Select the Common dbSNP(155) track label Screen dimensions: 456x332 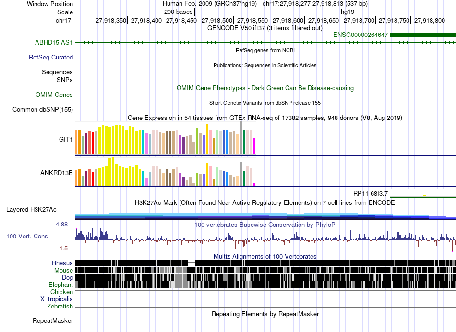[x=43, y=109]
